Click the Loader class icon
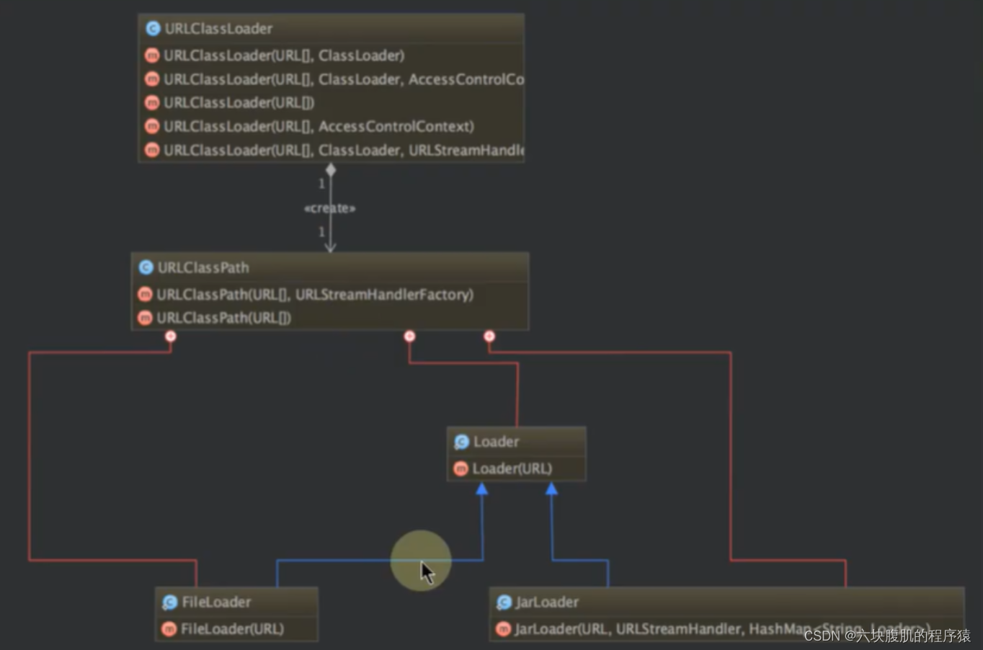The width and height of the screenshot is (983, 650). click(x=461, y=442)
